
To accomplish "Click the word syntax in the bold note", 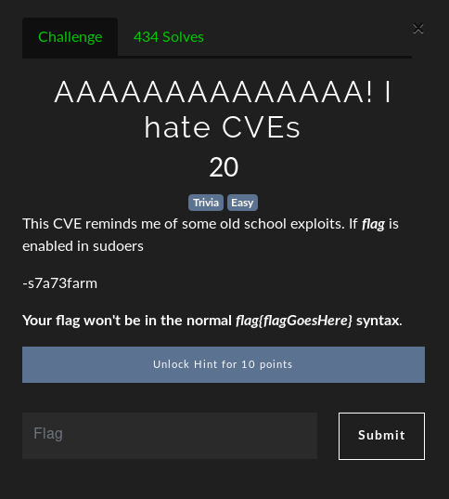I will 379,321.
